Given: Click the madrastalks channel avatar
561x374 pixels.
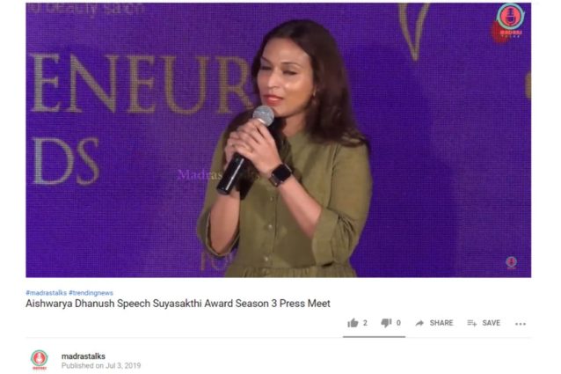Looking at the screenshot, I should (x=40, y=359).
